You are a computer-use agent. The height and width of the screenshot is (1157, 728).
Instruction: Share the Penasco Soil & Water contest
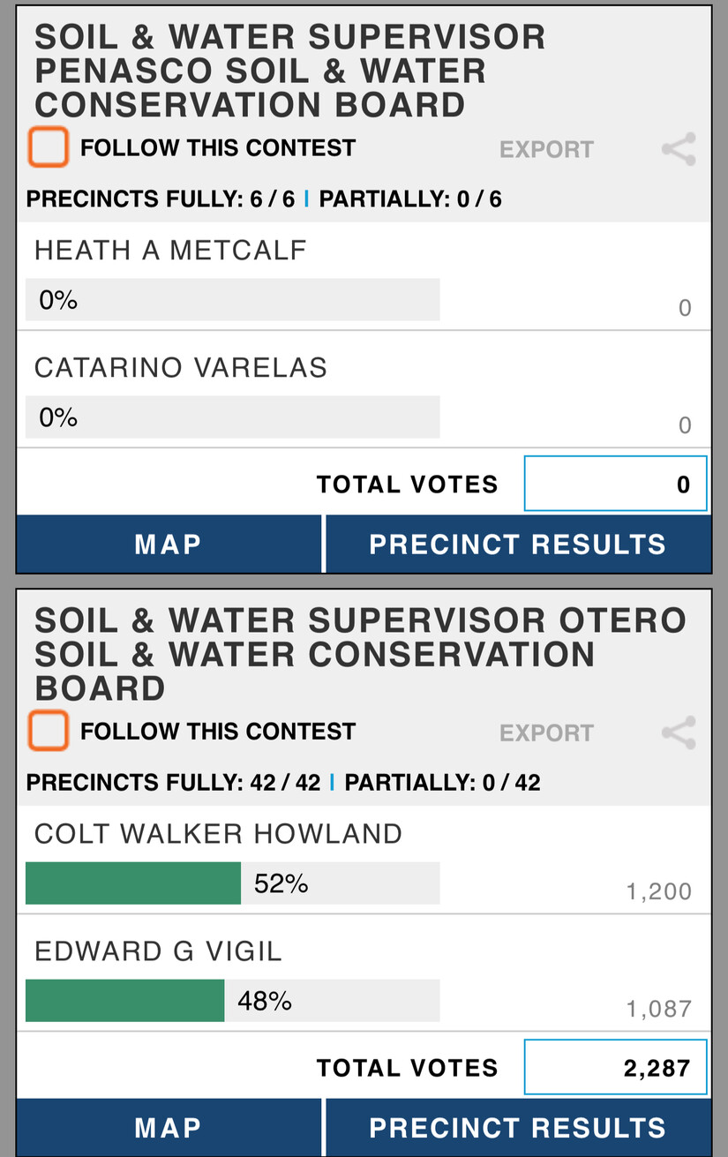coord(679,149)
